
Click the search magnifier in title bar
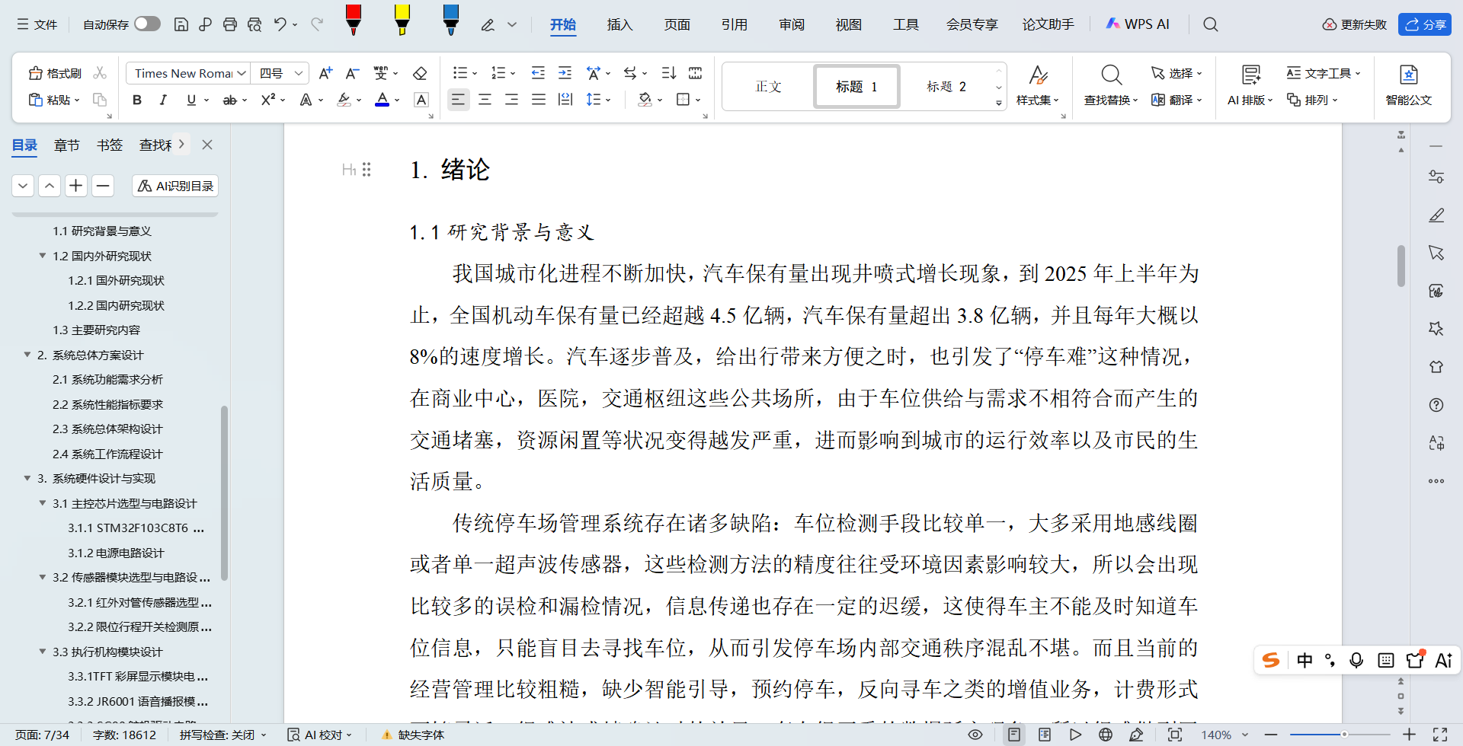tap(1210, 24)
